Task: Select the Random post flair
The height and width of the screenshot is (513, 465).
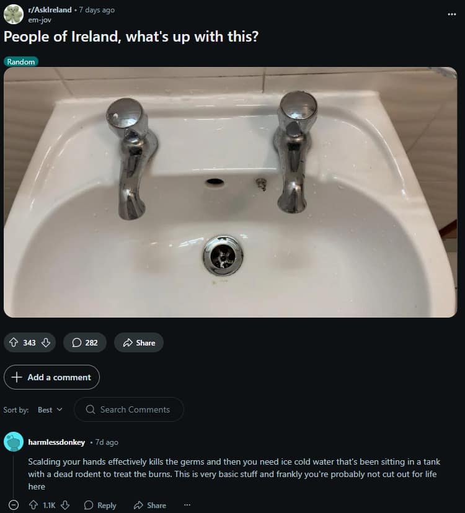Action: (21, 61)
